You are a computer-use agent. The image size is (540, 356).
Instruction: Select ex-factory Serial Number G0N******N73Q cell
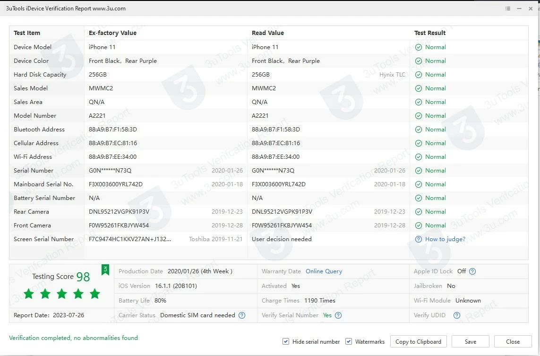pyautogui.click(x=110, y=171)
